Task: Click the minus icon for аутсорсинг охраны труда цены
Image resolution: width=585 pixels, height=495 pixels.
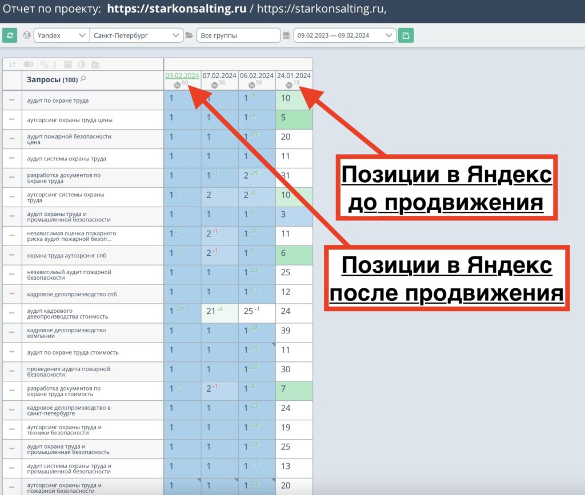Action: pos(12,119)
